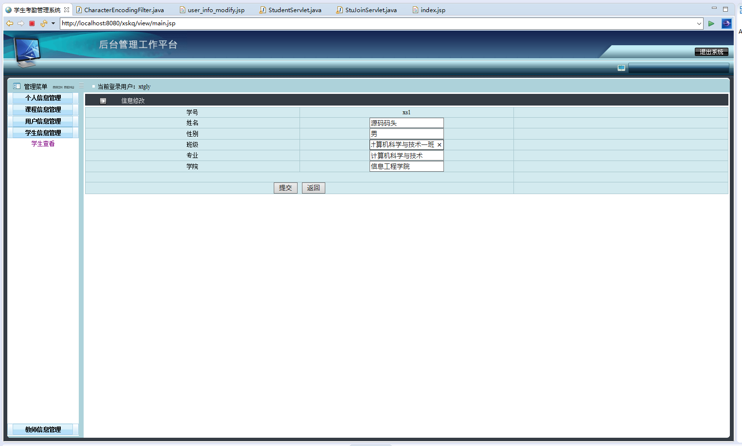
Task: Click the 专业 row label
Action: pyautogui.click(x=192, y=156)
